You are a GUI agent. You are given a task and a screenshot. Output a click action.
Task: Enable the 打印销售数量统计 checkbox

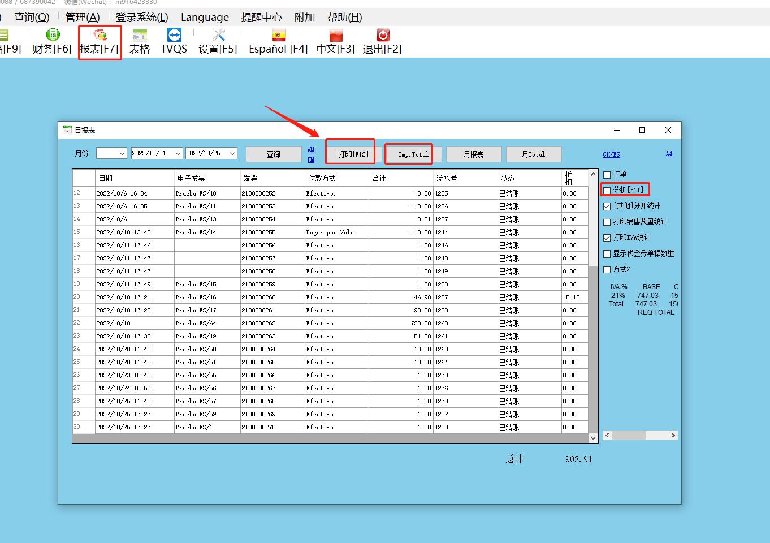(x=607, y=222)
